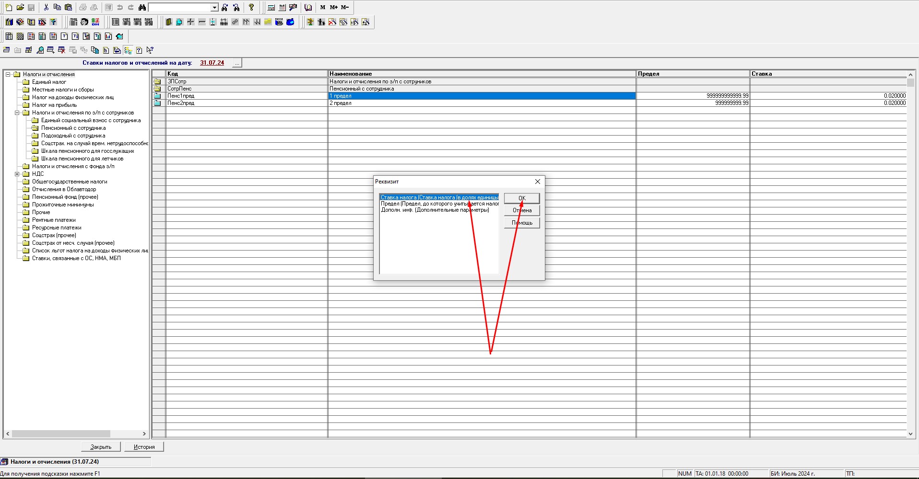Toggle hierarchical list display icon
This screenshot has height=479, width=919.
(x=128, y=50)
